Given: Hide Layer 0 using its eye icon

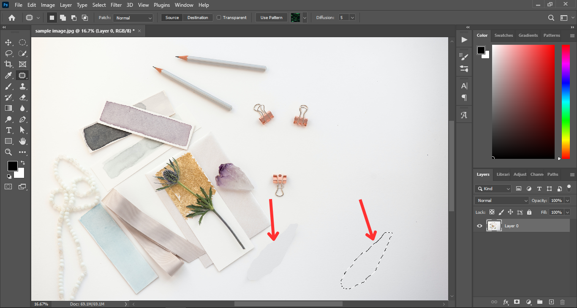Looking at the screenshot, I should click(479, 225).
